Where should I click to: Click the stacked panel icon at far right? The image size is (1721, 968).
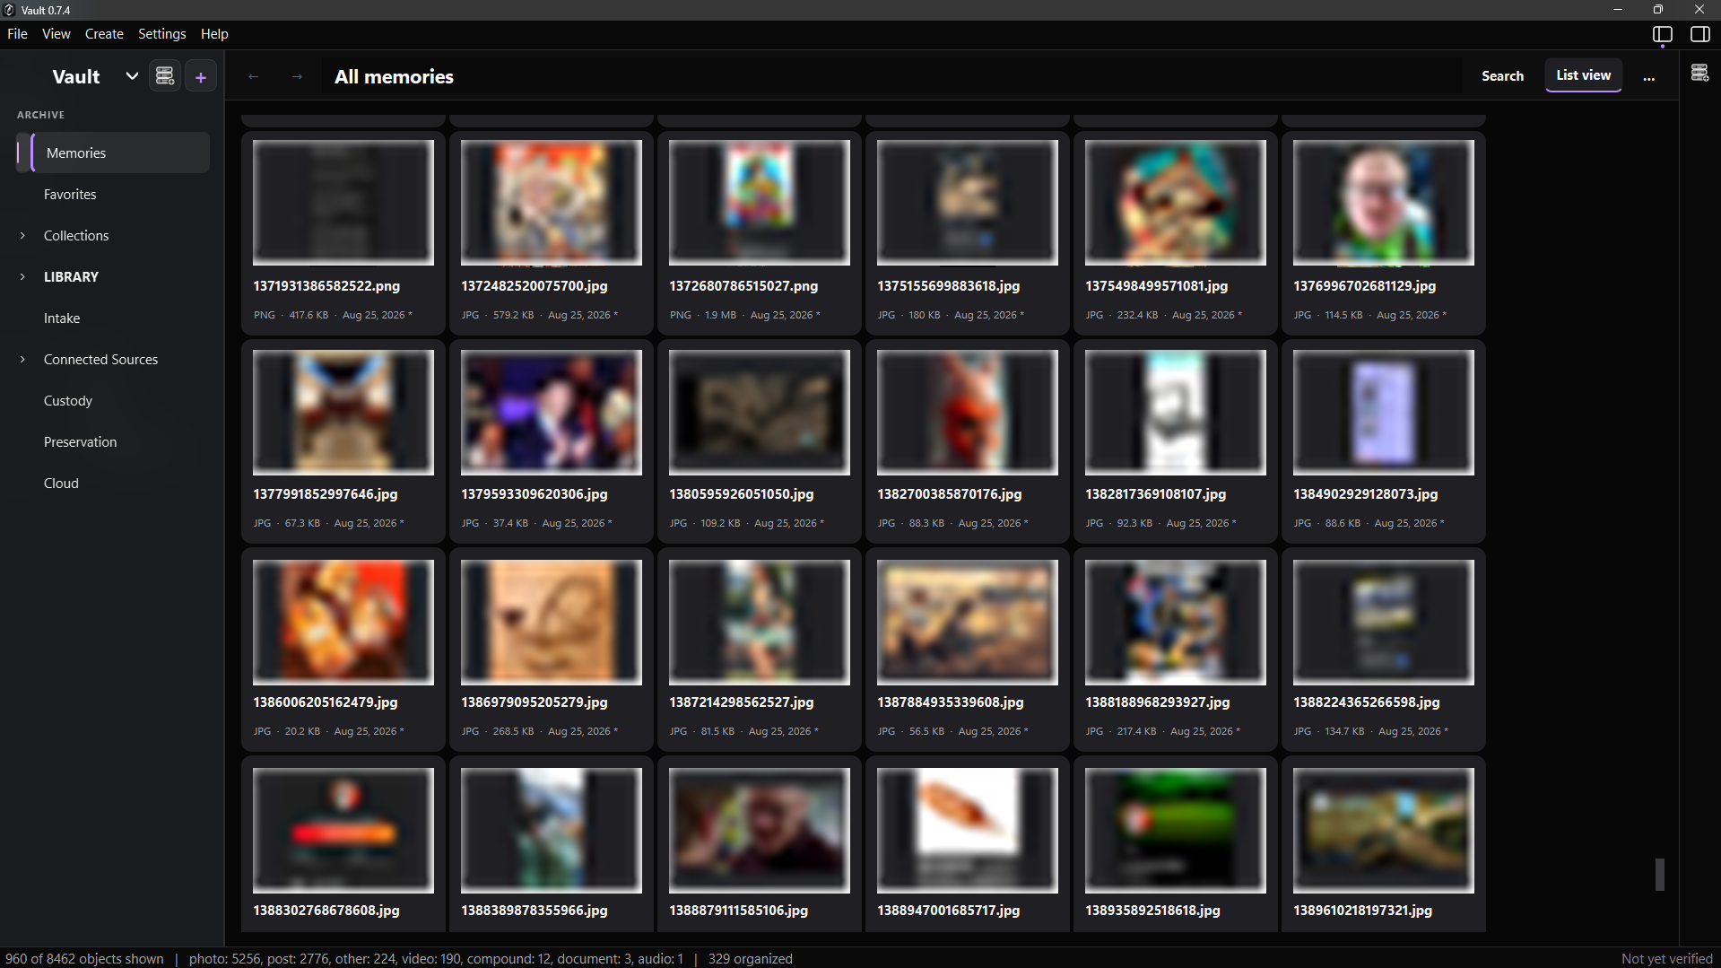(x=1699, y=74)
